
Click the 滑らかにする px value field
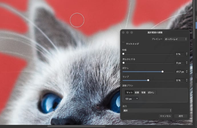179,63
